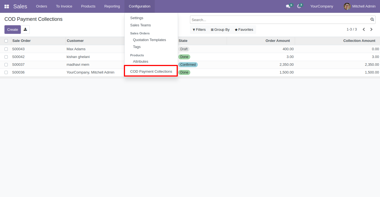Click the Done badge for S00036

[184, 72]
